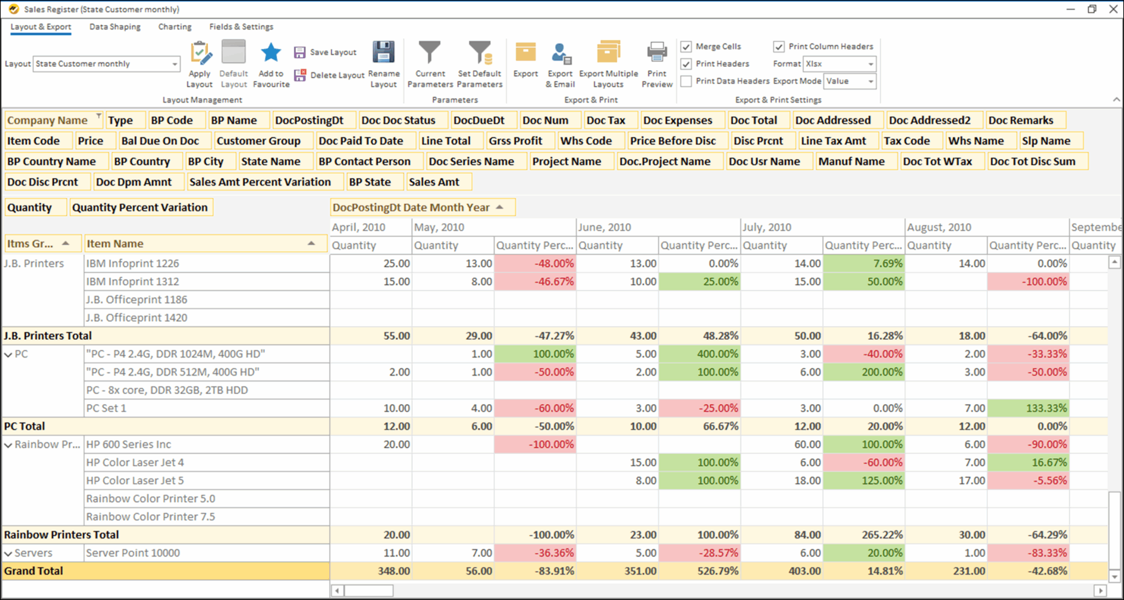
Task: Uncheck Print Column Headers
Action: pyautogui.click(x=780, y=47)
